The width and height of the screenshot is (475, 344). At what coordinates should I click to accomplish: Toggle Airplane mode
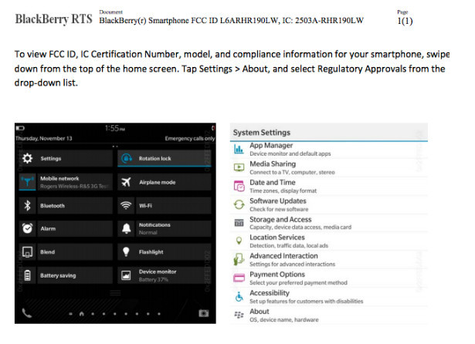165,182
